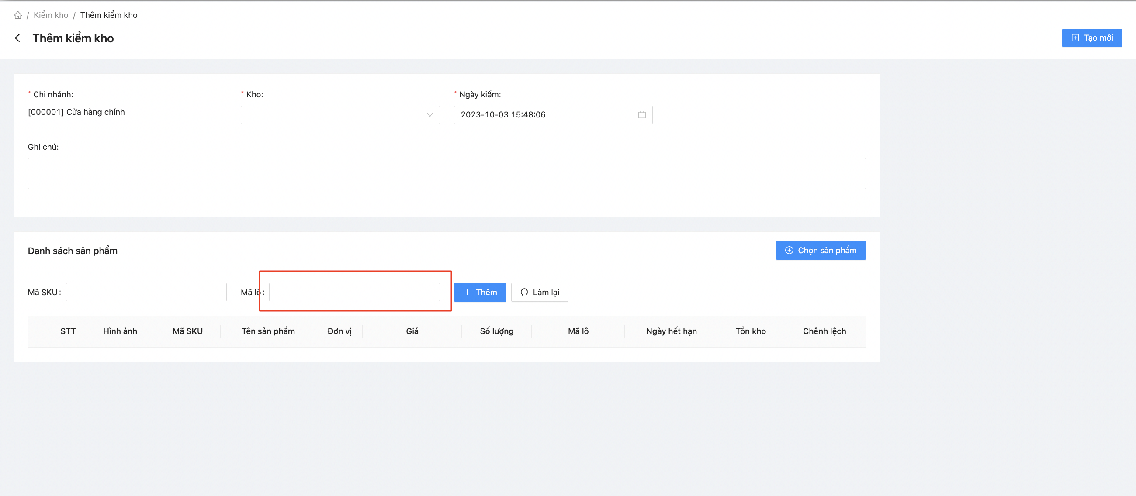Open the Kho warehouse select box

[335, 114]
